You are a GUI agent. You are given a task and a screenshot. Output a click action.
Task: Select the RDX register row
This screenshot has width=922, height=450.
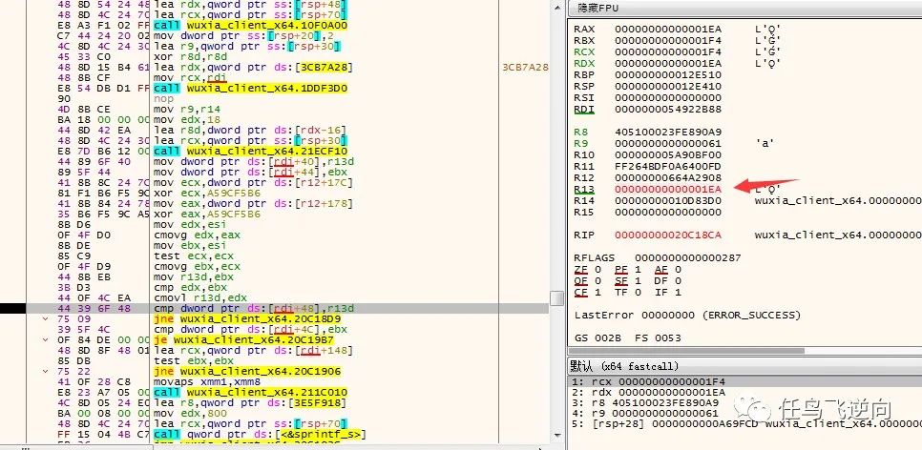point(676,64)
